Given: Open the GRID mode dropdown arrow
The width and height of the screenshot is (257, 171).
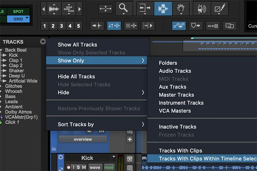Looking at the screenshot, I should click(27, 18).
